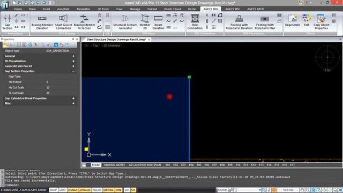Toggle GRID display in status bar
This screenshot has height=193, width=343.
click(62, 190)
